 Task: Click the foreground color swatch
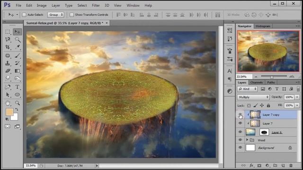click(x=9, y=112)
